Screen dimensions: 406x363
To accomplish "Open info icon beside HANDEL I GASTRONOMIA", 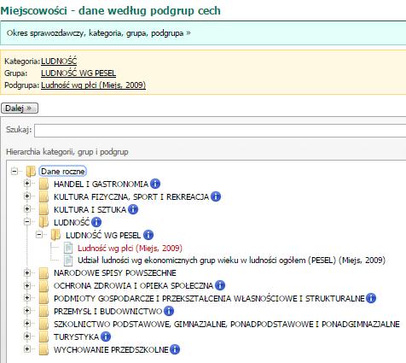I will (x=155, y=184).
